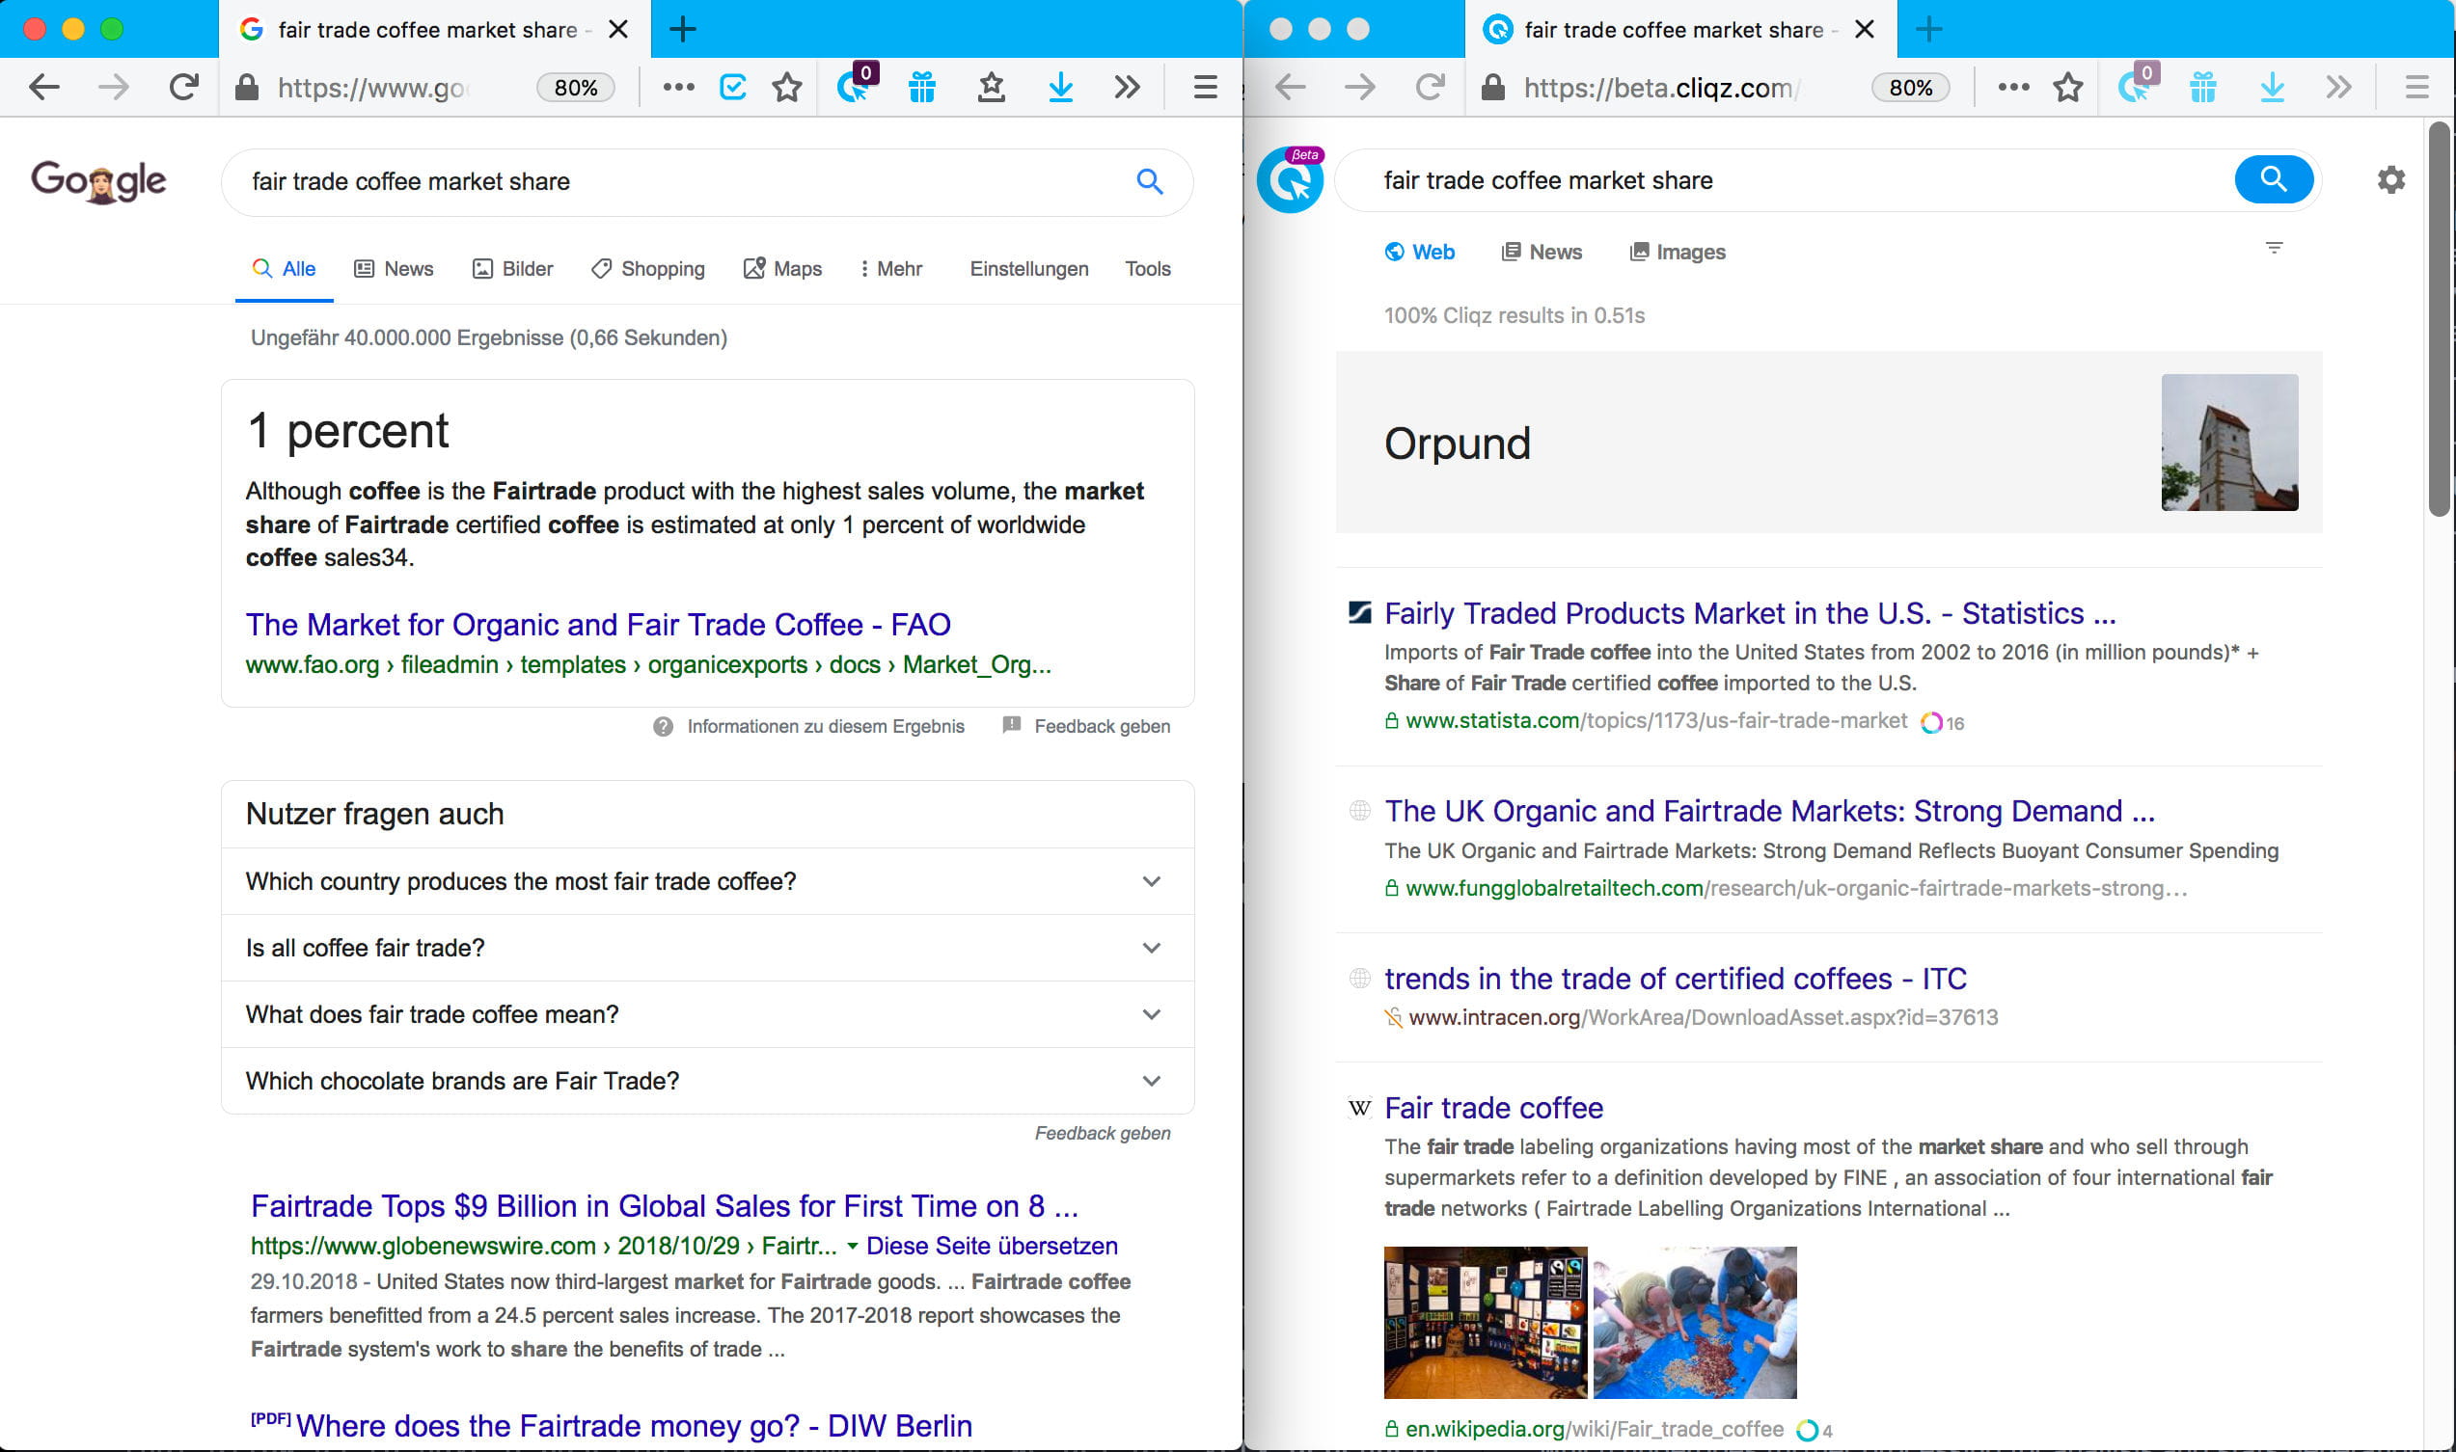Open downloads arrow in Cliqz window
Image resolution: width=2456 pixels, height=1452 pixels.
(2272, 88)
